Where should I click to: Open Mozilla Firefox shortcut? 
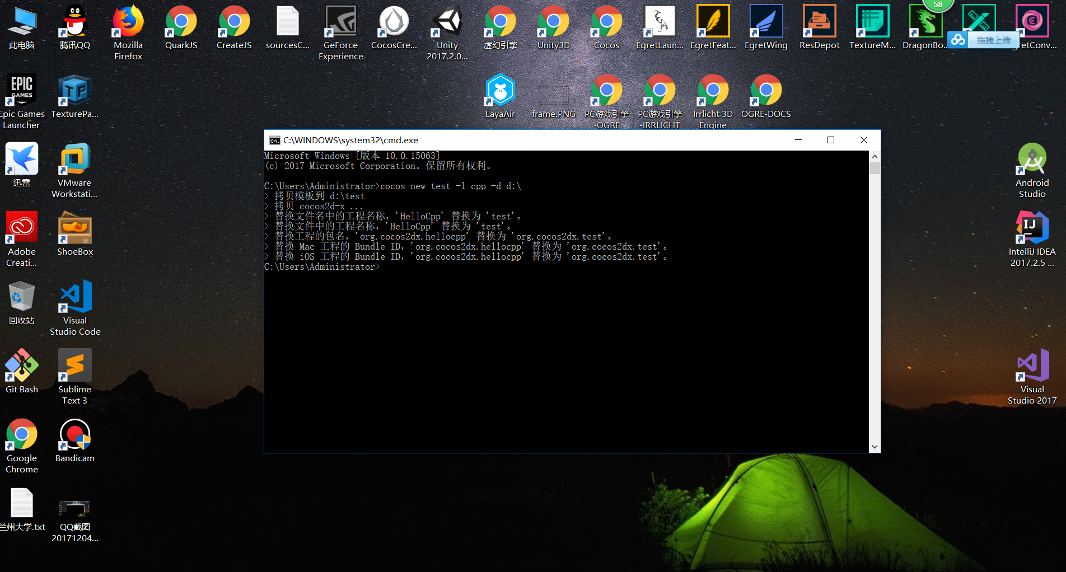[x=128, y=33]
